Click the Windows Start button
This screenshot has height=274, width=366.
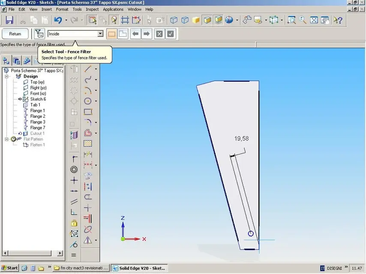(x=9, y=268)
